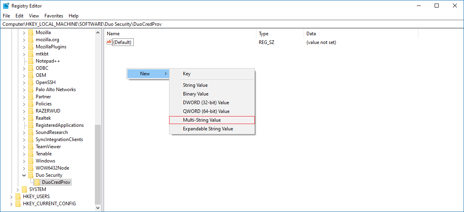Expand the HKEY_CURRENT_CONFIG hive
This screenshot has height=212, width=464.
point(11,204)
